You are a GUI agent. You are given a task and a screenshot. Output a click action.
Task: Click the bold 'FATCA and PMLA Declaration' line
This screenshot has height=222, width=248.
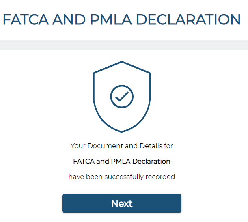pyautogui.click(x=122, y=161)
